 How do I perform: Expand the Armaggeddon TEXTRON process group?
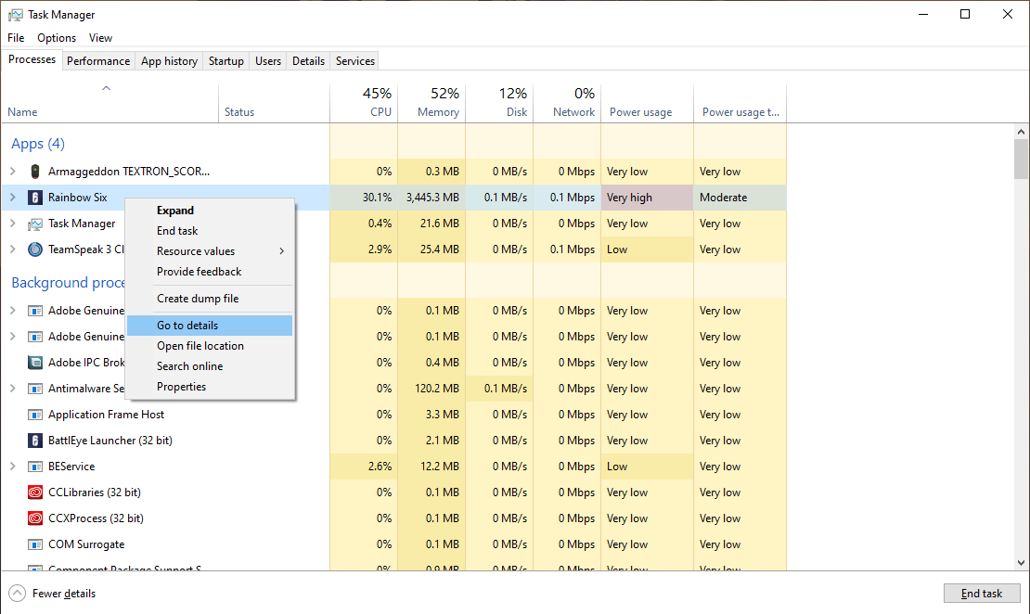13,172
